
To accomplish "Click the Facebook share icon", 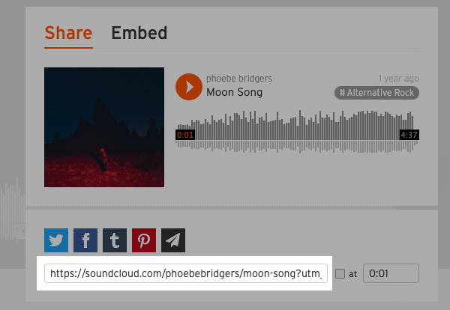I will pyautogui.click(x=85, y=240).
